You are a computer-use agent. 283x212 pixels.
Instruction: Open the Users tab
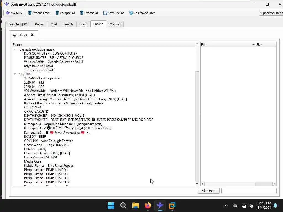[x=83, y=24]
